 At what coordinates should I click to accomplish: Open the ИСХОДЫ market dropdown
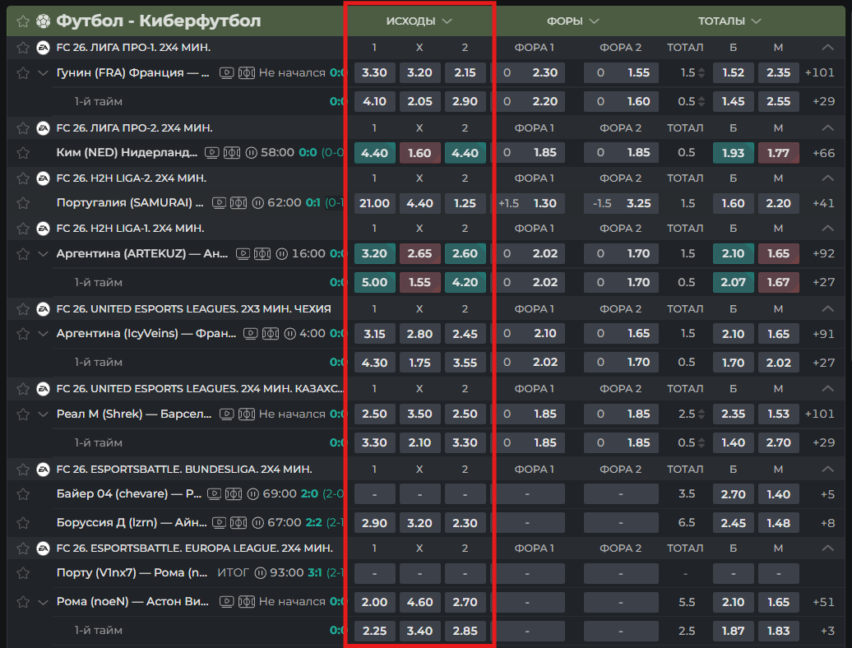(x=419, y=21)
